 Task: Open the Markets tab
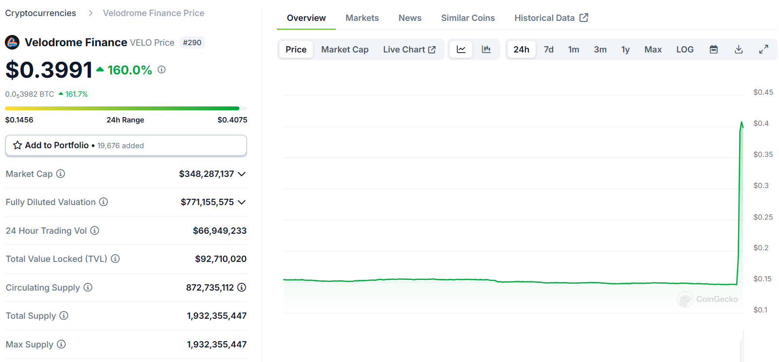point(362,18)
